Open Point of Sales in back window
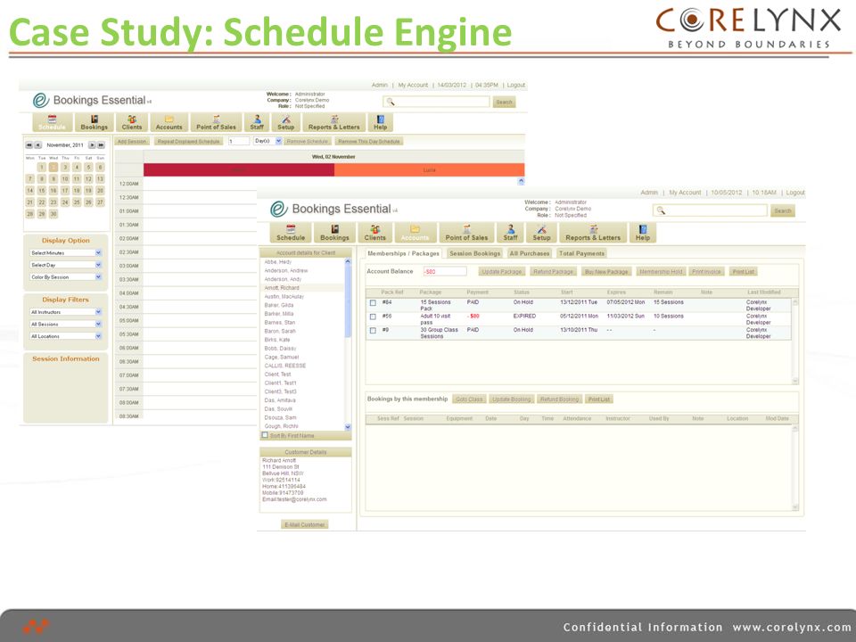This screenshot has height=642, width=856. [x=216, y=122]
